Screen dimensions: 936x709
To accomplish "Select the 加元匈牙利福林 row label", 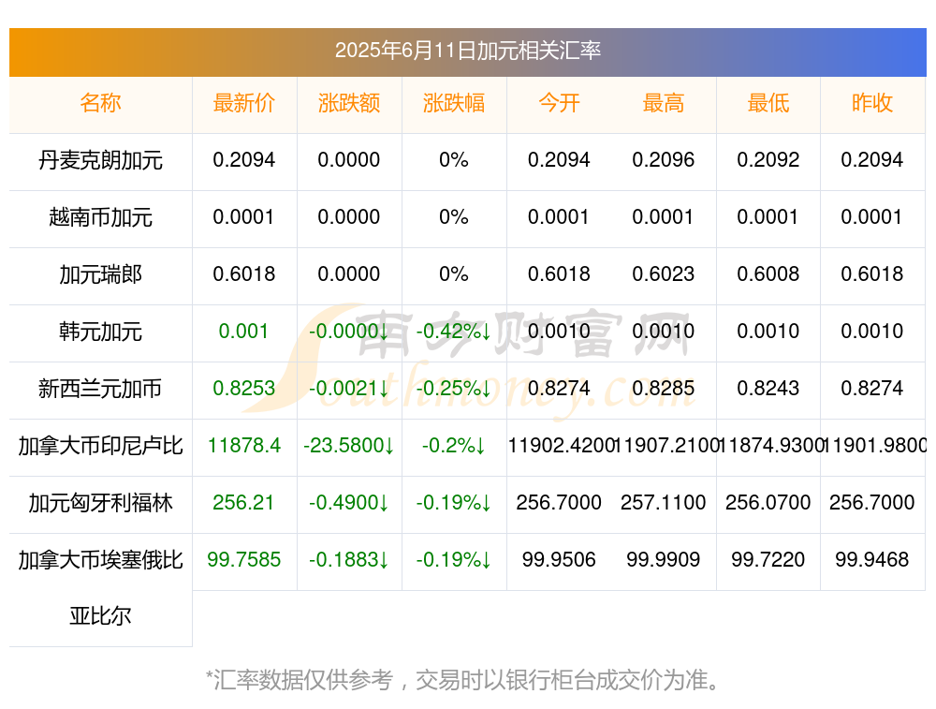I will pyautogui.click(x=100, y=502).
